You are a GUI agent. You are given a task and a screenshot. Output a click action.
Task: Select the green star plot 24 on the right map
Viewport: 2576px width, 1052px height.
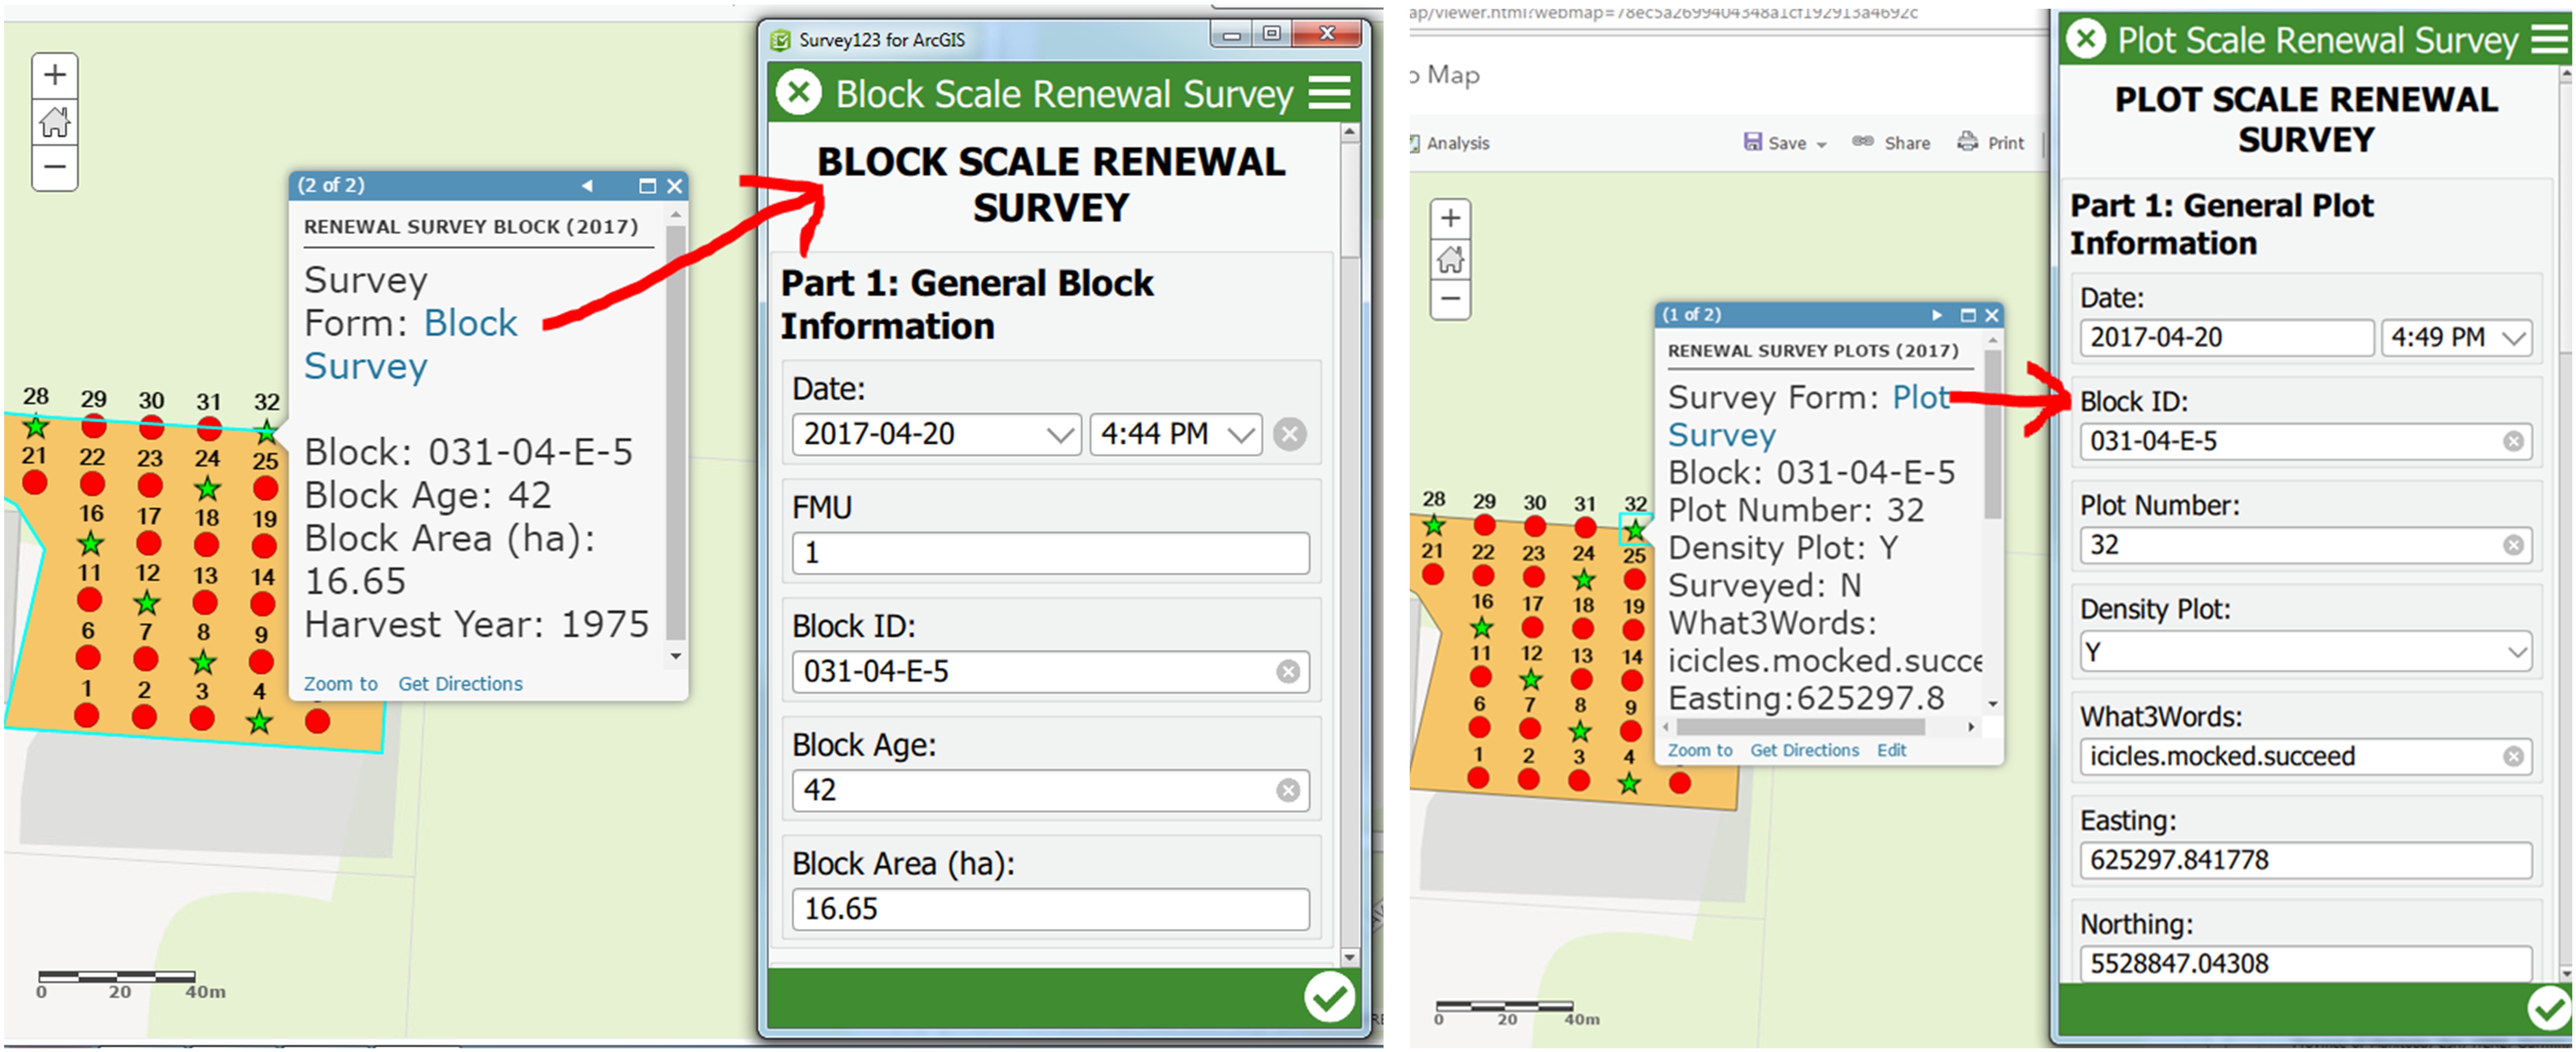[x=1583, y=579]
